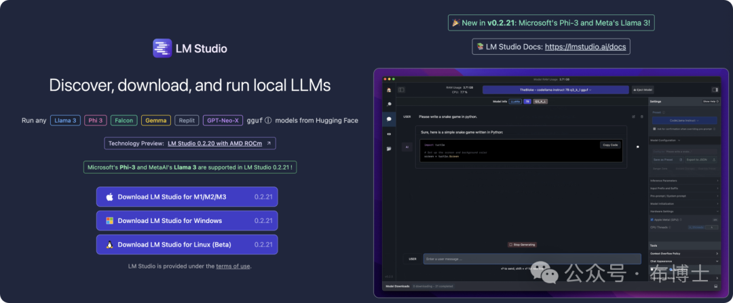Click the Linux penguin icon on download button
Screen dimensions: 733x303
pyautogui.click(x=109, y=245)
